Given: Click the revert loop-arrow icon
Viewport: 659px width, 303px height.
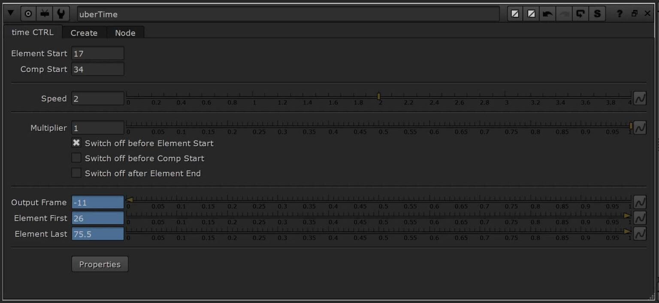Looking at the screenshot, I should click(x=580, y=14).
